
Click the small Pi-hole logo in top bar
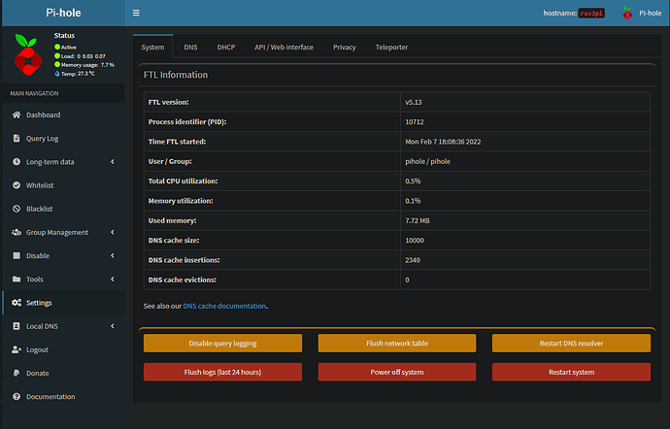627,14
